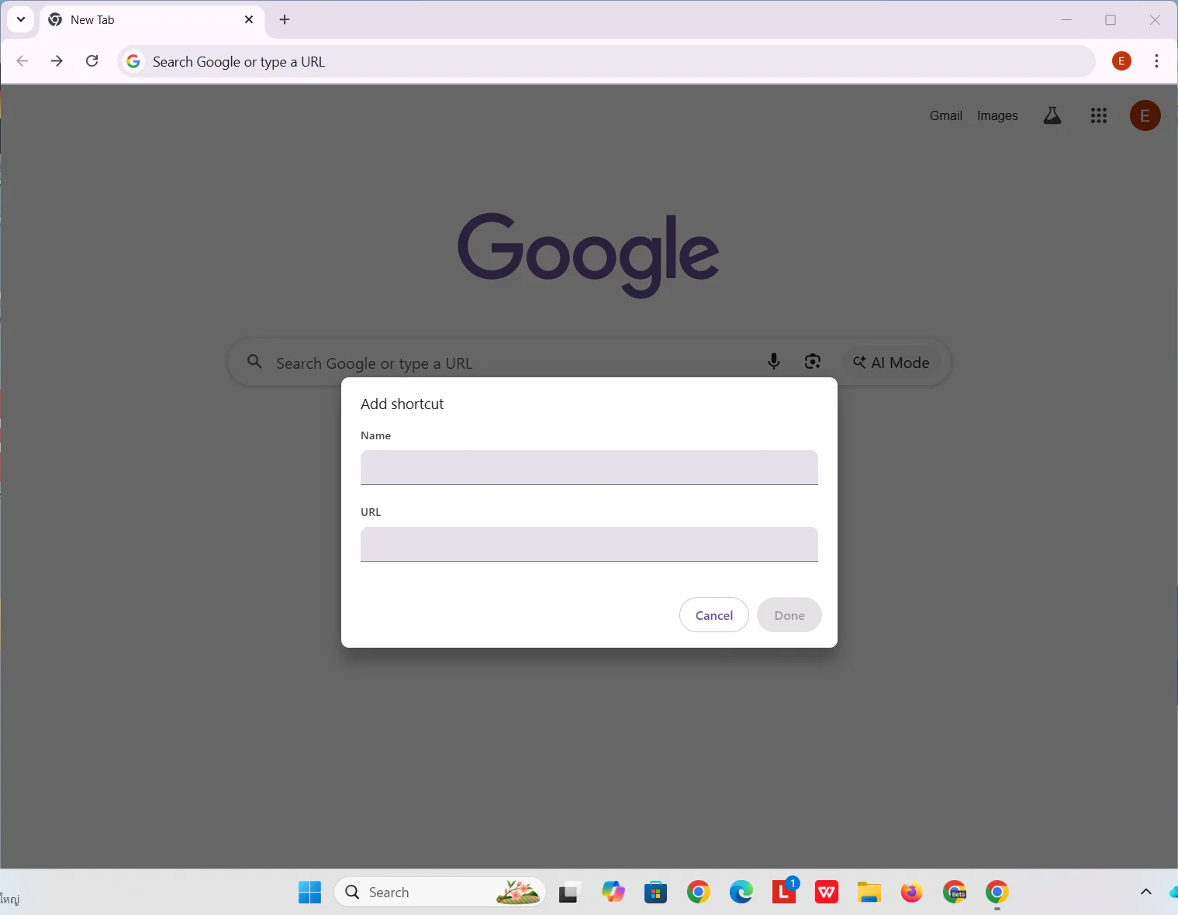The height and width of the screenshot is (915, 1178).
Task: Open WPS Office from the taskbar
Action: click(x=826, y=893)
